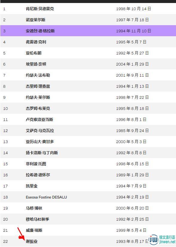The height and width of the screenshot is (247, 176).
Task: Open 亚伦布朗 athlete entry
Action: click(x=34, y=53)
